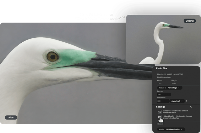Click the Photo Size panel heading
Image resolution: width=201 pixels, height=133 pixels.
(162, 68)
